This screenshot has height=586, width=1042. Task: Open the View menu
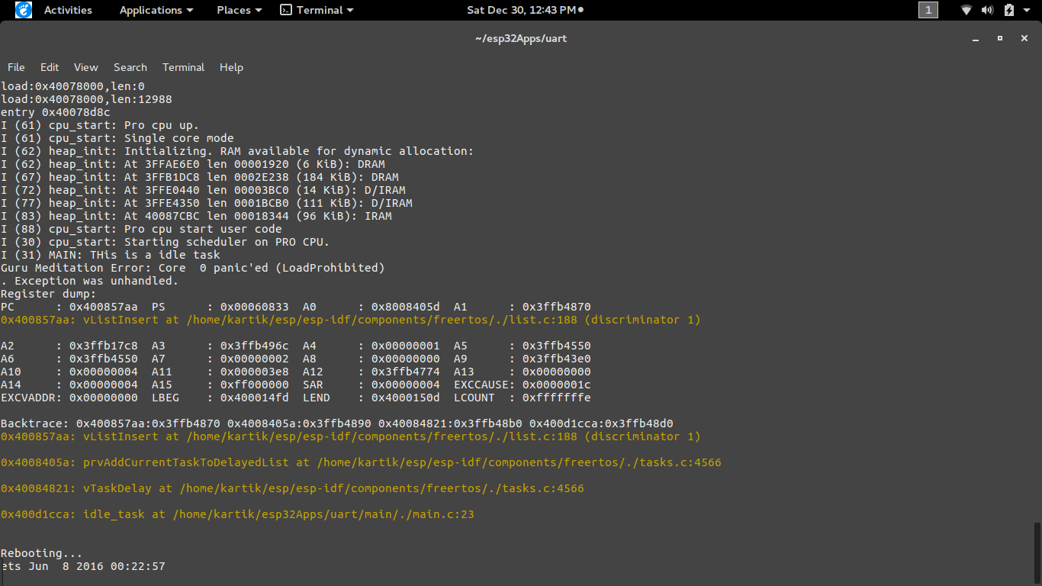(86, 67)
